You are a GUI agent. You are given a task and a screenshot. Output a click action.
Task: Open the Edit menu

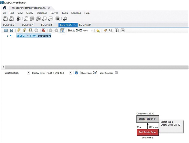coord(12,13)
